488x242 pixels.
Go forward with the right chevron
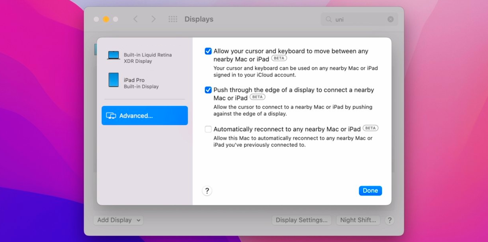click(x=153, y=19)
